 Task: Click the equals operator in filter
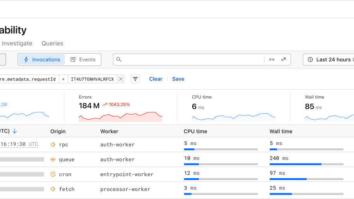click(x=63, y=79)
